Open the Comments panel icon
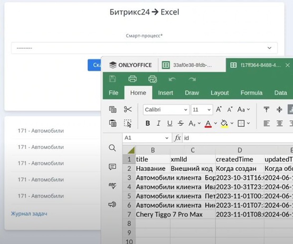The width and height of the screenshot is (293, 244). click(112, 167)
